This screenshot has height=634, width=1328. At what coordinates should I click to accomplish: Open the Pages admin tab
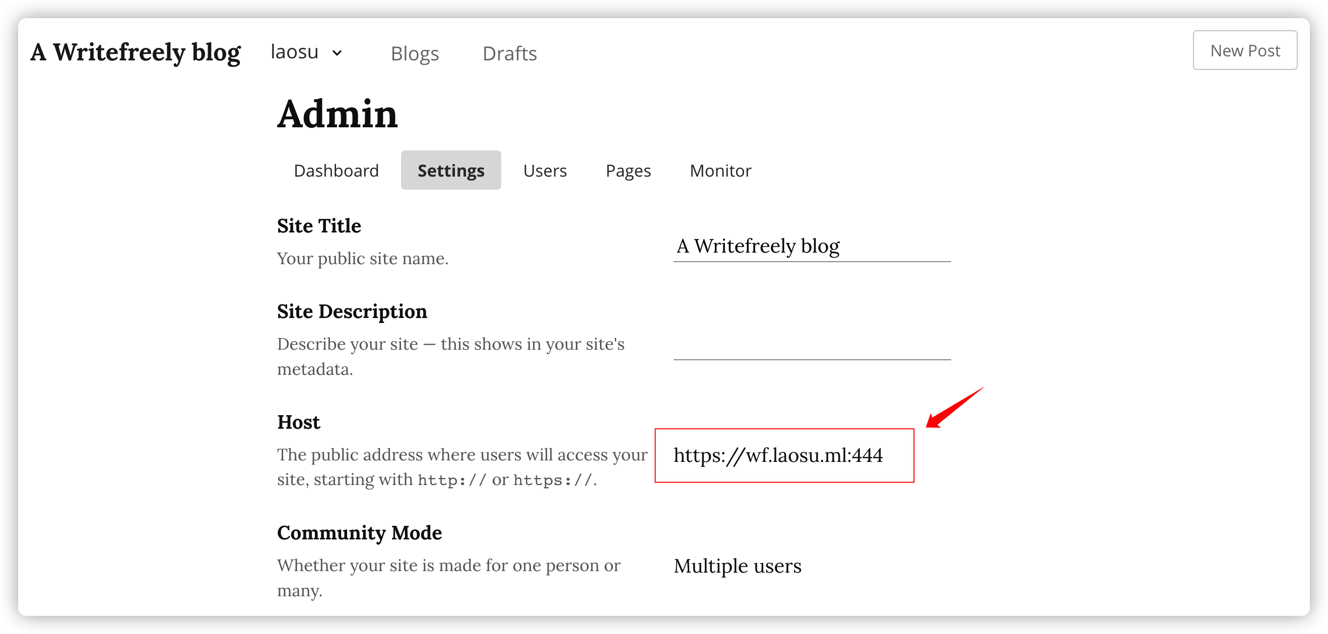[628, 171]
